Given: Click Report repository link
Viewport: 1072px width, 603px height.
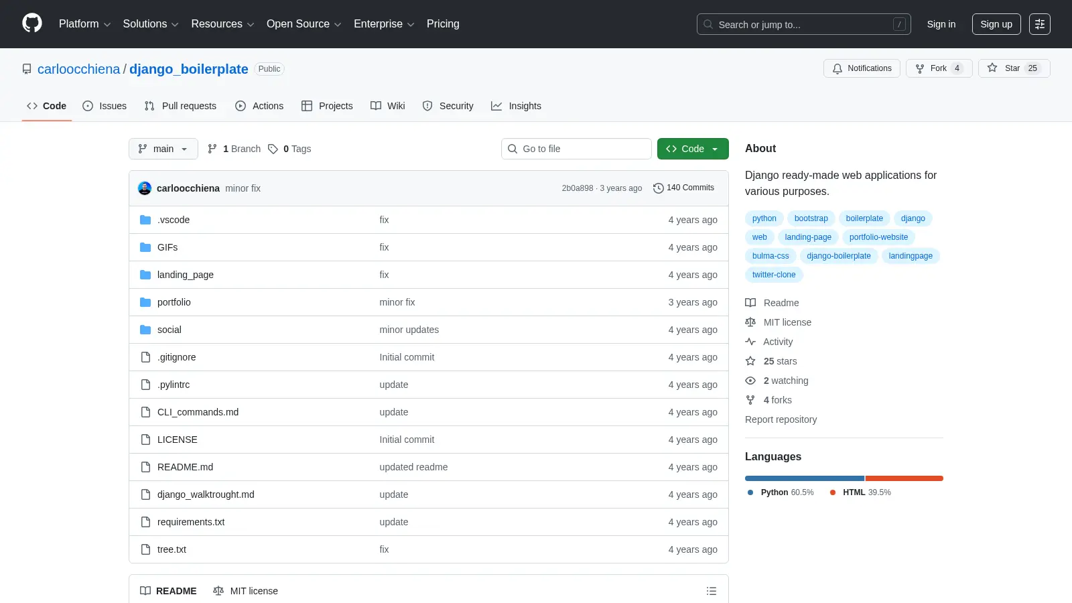Looking at the screenshot, I should (x=781, y=419).
